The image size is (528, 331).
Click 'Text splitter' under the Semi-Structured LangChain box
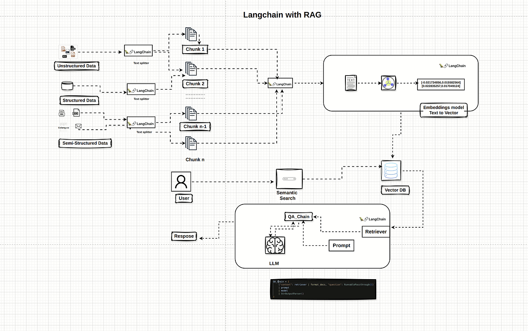[144, 132]
